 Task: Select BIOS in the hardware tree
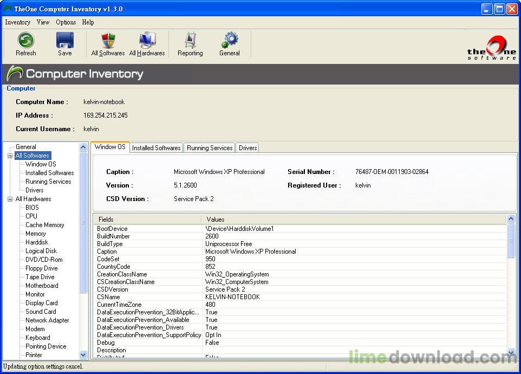tap(31, 208)
